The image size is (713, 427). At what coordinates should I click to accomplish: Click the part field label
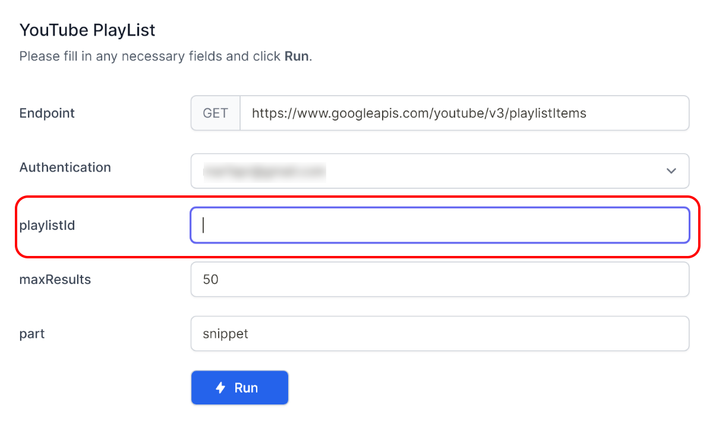tap(32, 334)
